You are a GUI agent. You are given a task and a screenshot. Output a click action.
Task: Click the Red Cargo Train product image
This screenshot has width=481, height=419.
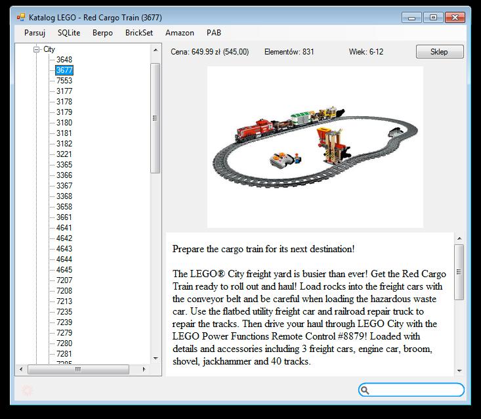(x=315, y=147)
